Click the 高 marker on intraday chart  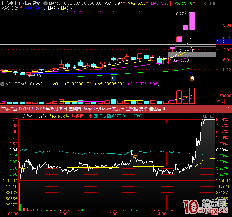tap(135, 156)
